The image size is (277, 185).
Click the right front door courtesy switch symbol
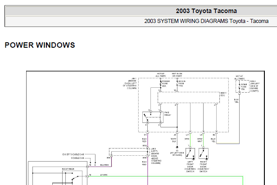[204, 153]
